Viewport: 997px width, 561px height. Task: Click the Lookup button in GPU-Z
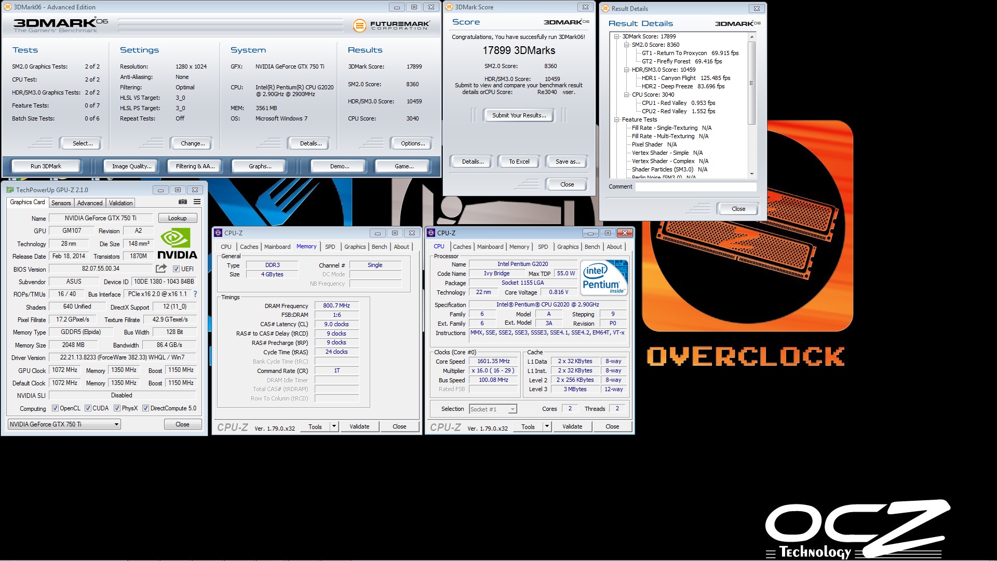click(x=177, y=218)
